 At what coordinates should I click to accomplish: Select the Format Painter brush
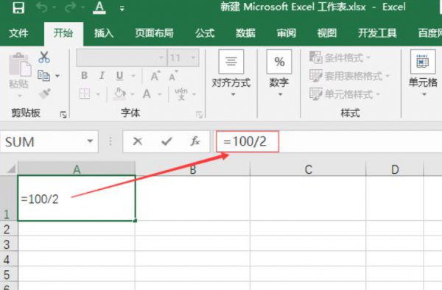pos(44,93)
